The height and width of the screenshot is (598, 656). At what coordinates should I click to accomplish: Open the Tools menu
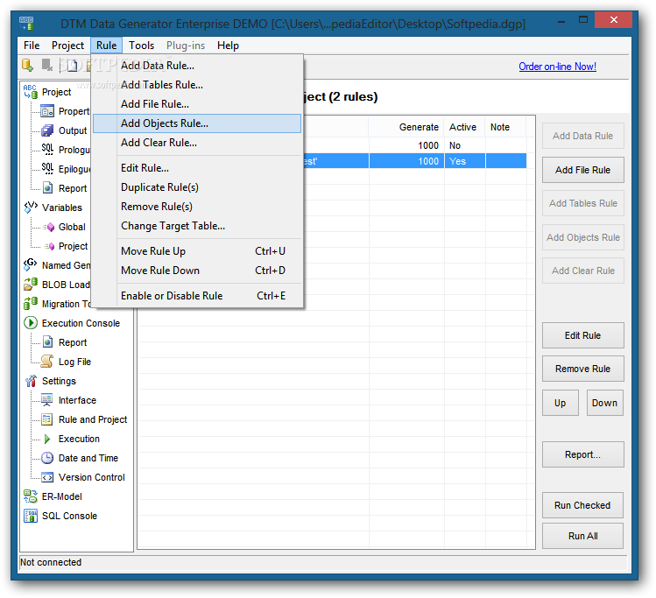(141, 46)
